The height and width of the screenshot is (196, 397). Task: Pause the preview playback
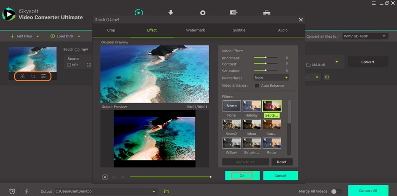(105, 177)
